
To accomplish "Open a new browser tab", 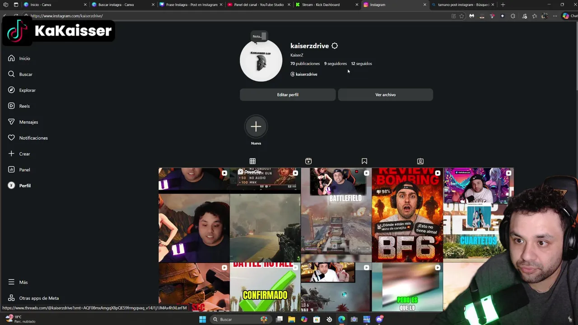I will [x=503, y=5].
